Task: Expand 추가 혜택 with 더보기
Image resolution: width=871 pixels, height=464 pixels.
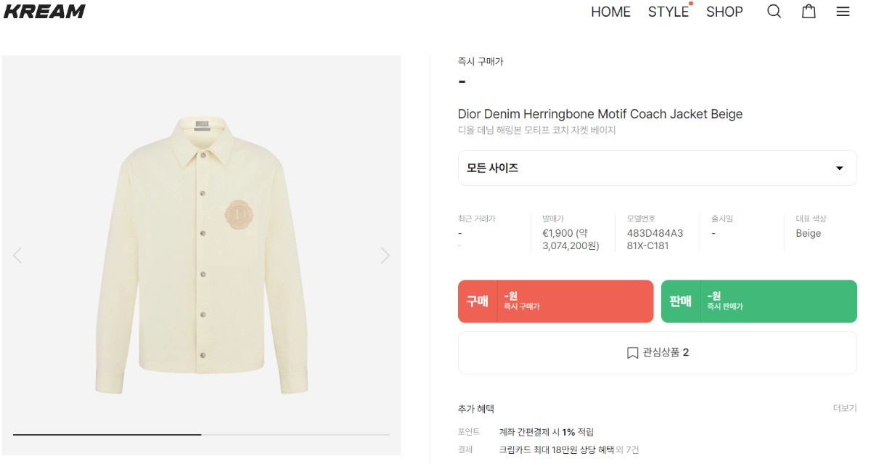Action: pos(844,408)
